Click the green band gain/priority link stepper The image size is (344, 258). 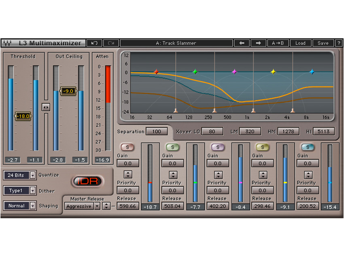click(x=173, y=175)
